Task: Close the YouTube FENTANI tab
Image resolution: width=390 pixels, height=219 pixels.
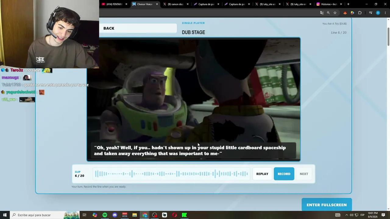Action: 126,4
